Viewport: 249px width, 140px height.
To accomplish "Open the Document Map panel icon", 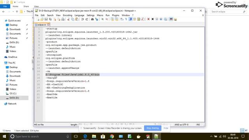I will tap(139, 19).
